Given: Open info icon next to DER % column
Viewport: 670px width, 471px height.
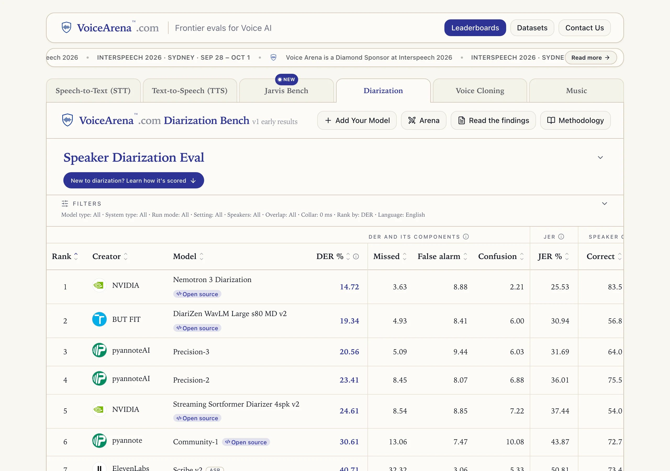Looking at the screenshot, I should pyautogui.click(x=356, y=256).
